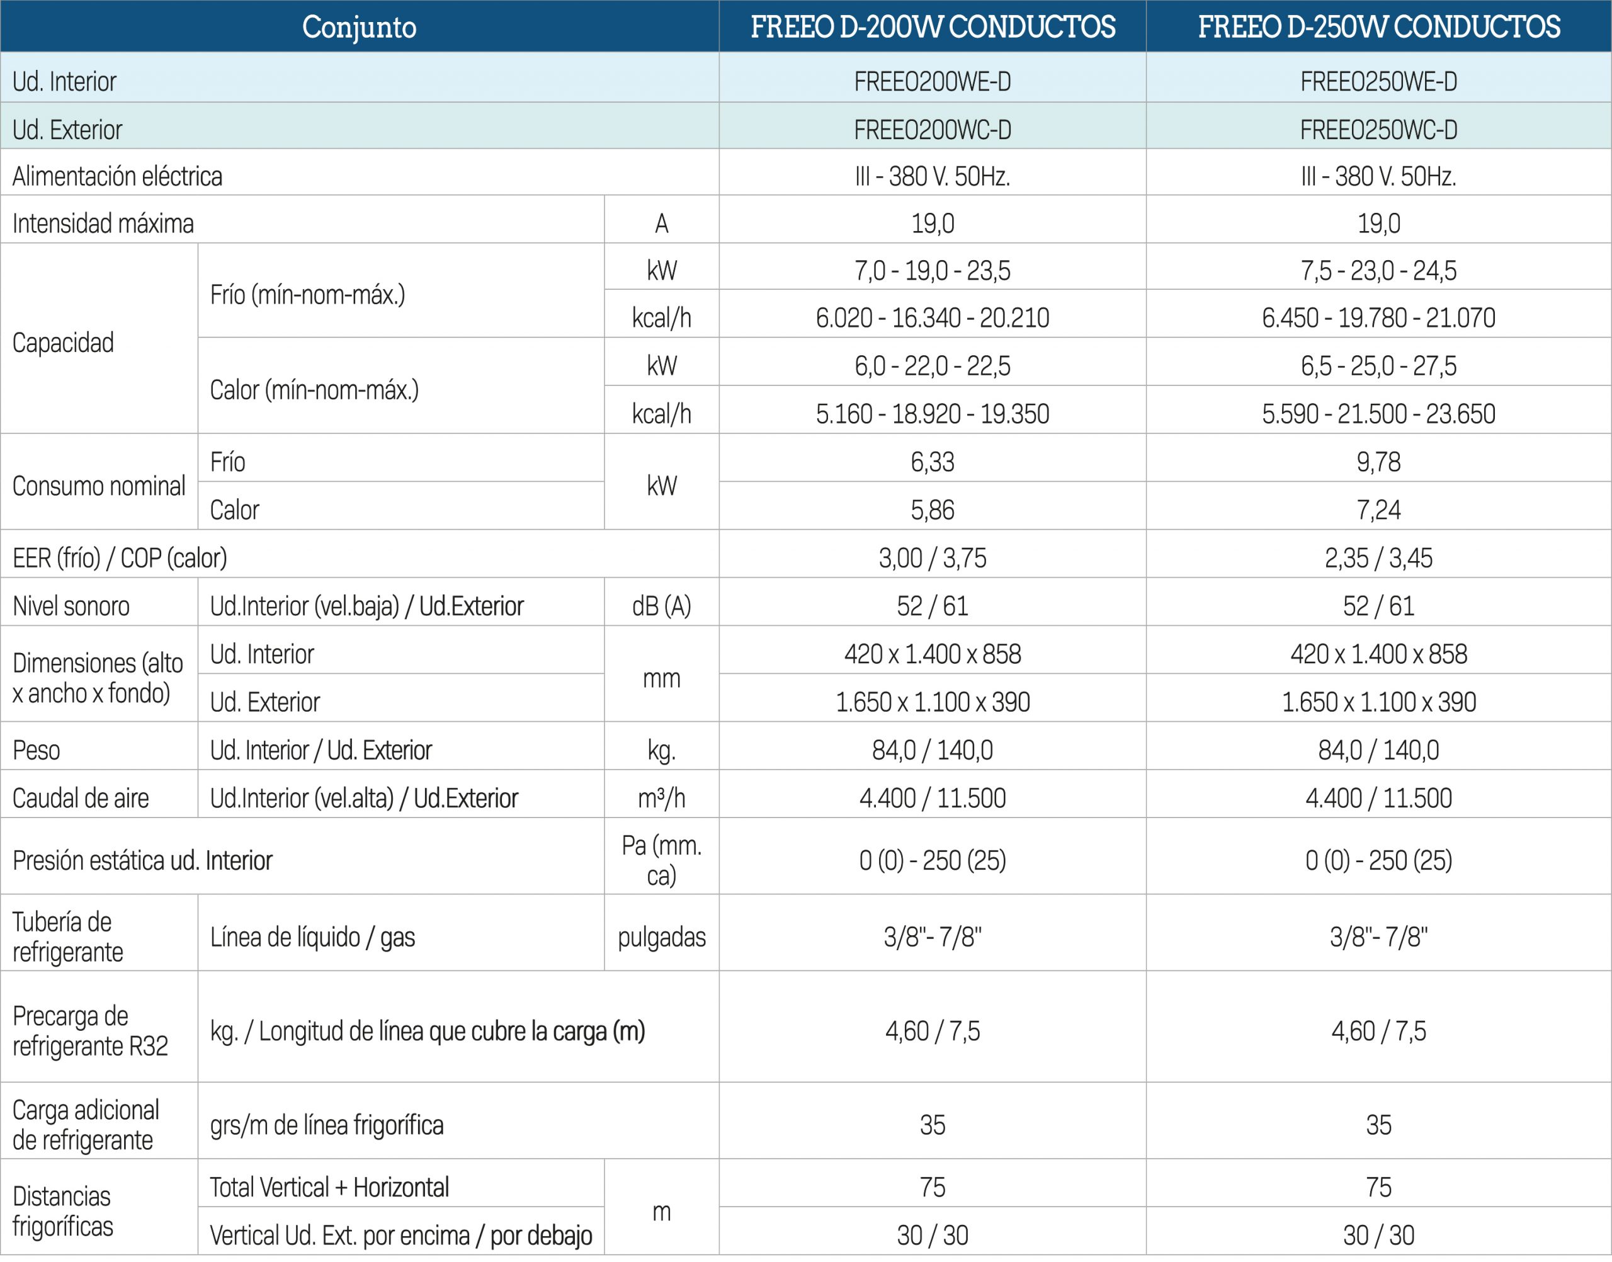Screen dimensions: 1612x1262
Task: Select the Total Vertical + Horizontal label
Action: (x=329, y=1187)
